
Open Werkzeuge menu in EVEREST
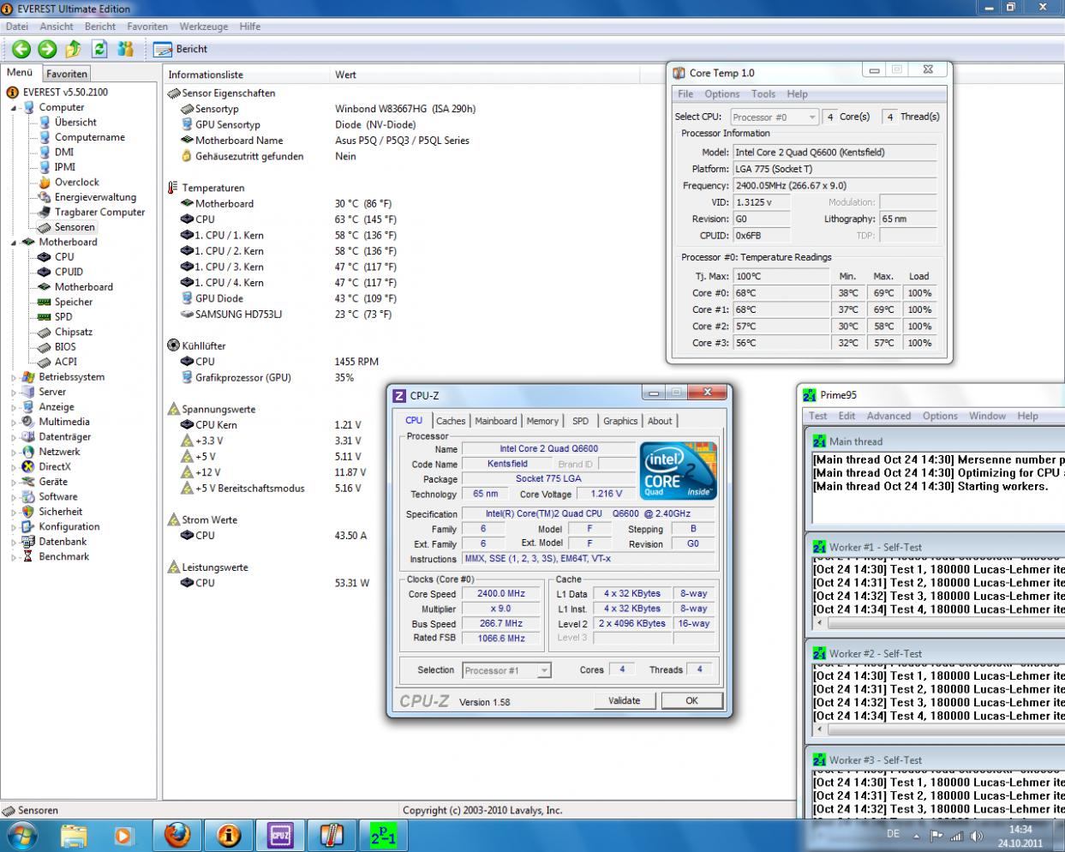(204, 27)
